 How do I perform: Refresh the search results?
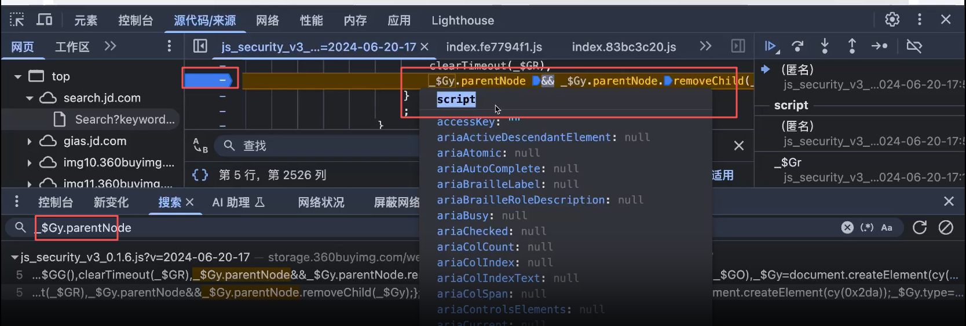pyautogui.click(x=920, y=228)
